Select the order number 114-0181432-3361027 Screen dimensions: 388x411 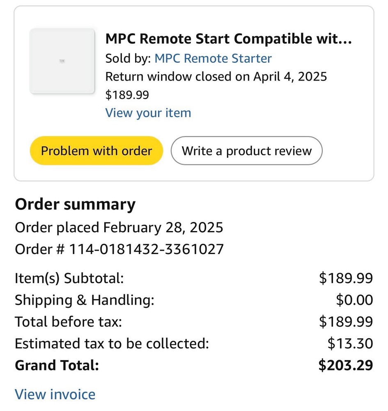[x=119, y=249]
